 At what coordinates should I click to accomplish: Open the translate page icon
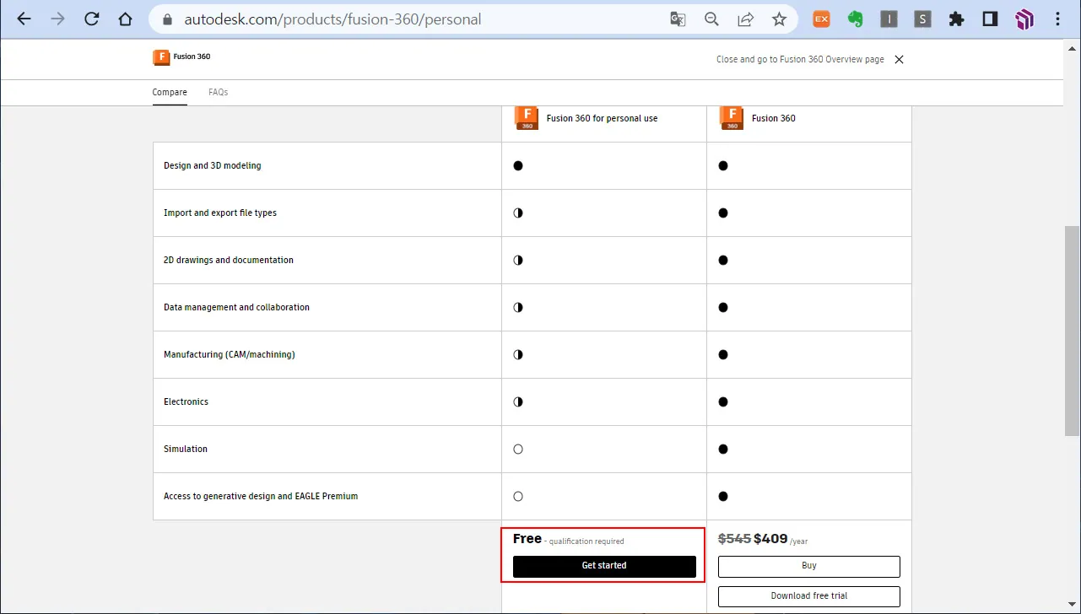pos(678,19)
